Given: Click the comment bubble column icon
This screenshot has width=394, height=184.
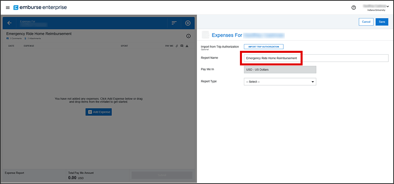Looking at the screenshot, I should 182,46.
